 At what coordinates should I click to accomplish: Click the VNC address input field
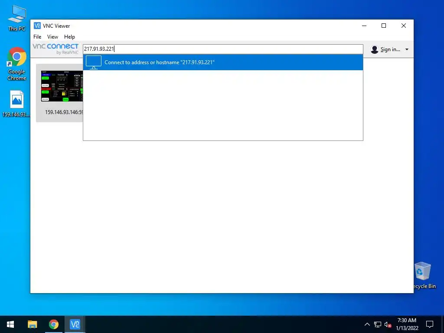tap(223, 49)
